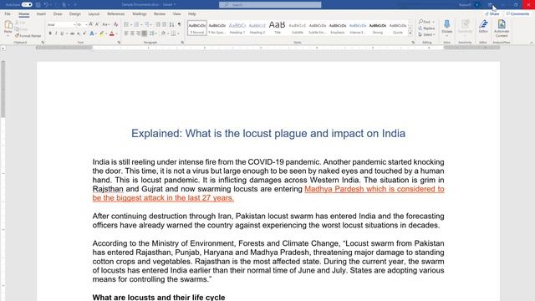Switch to the Review tab
The height and width of the screenshot is (301, 535).
(160, 14)
